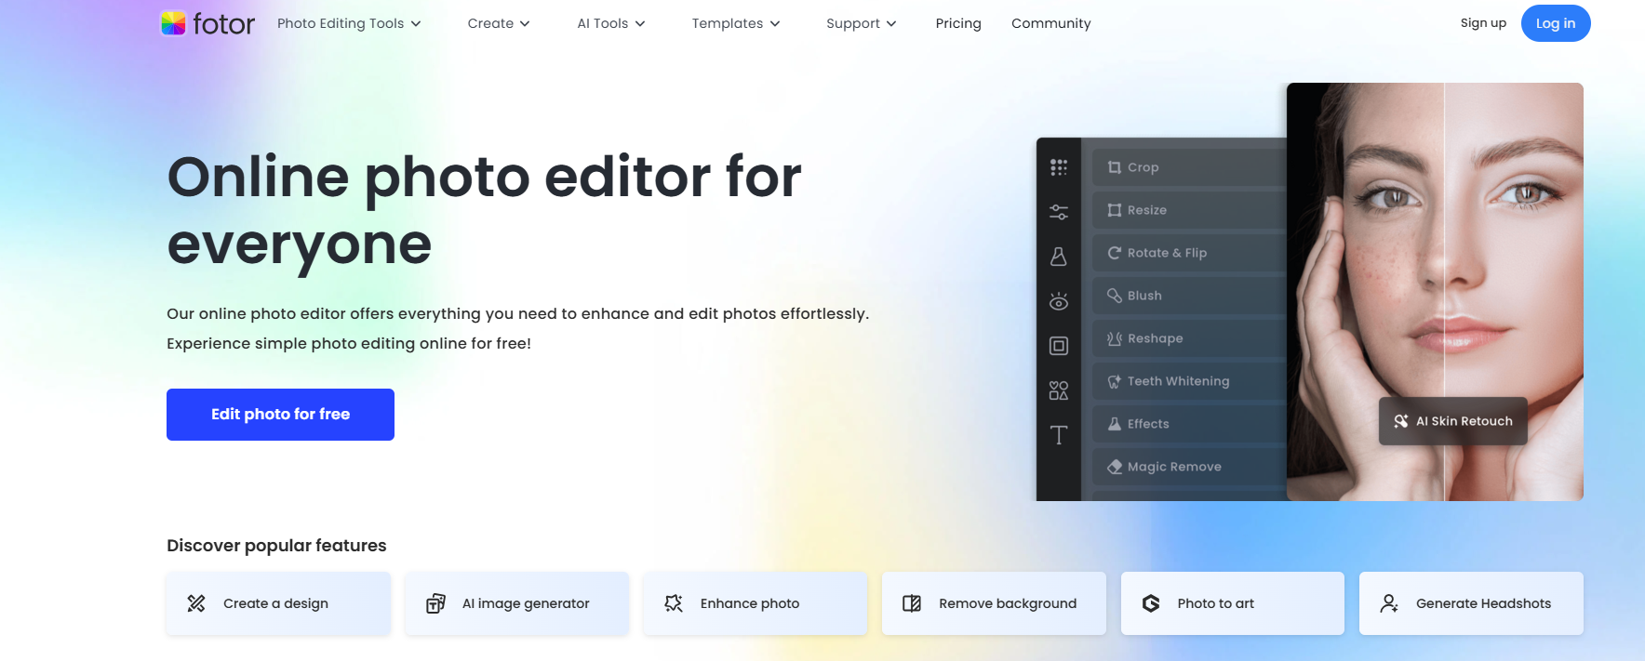
Task: Select the beauty eye icon in editor sidebar
Action: [x=1059, y=301]
